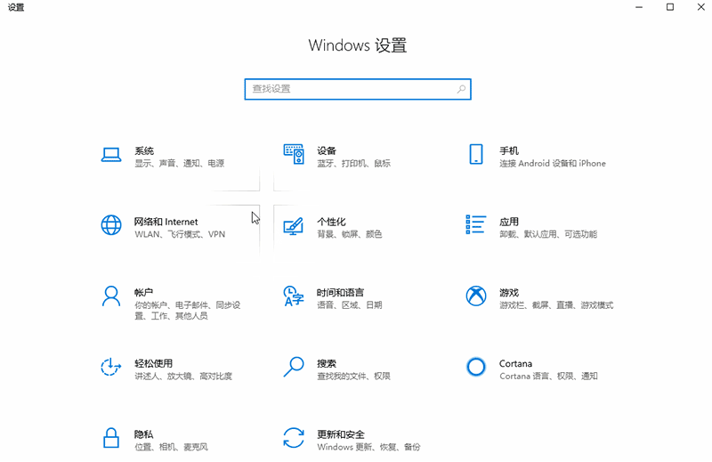Open the 游戏 Xbox icon
This screenshot has height=462, width=712.
coord(476,296)
